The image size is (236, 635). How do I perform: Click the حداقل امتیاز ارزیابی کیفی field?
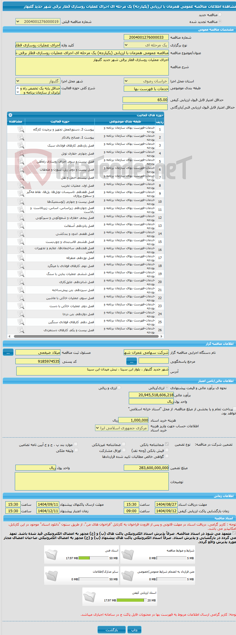(145, 100)
